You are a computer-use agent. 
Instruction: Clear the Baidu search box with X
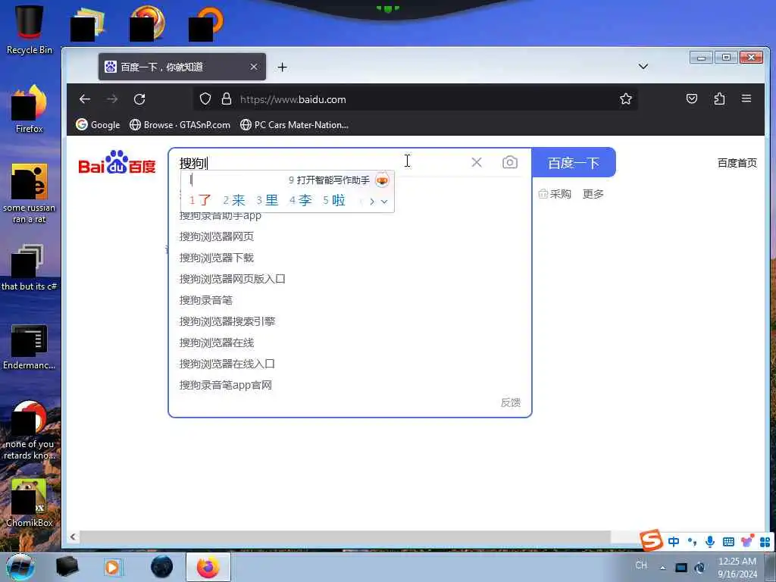(x=477, y=162)
